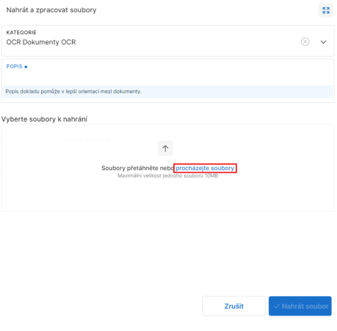The height and width of the screenshot is (331, 337).
Task: Submit with the Nahrát soubor button
Action: (300, 306)
